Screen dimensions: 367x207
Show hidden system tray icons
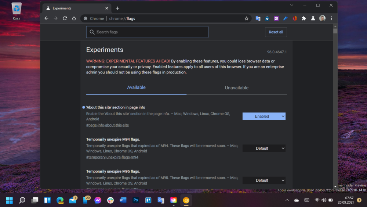287,200
